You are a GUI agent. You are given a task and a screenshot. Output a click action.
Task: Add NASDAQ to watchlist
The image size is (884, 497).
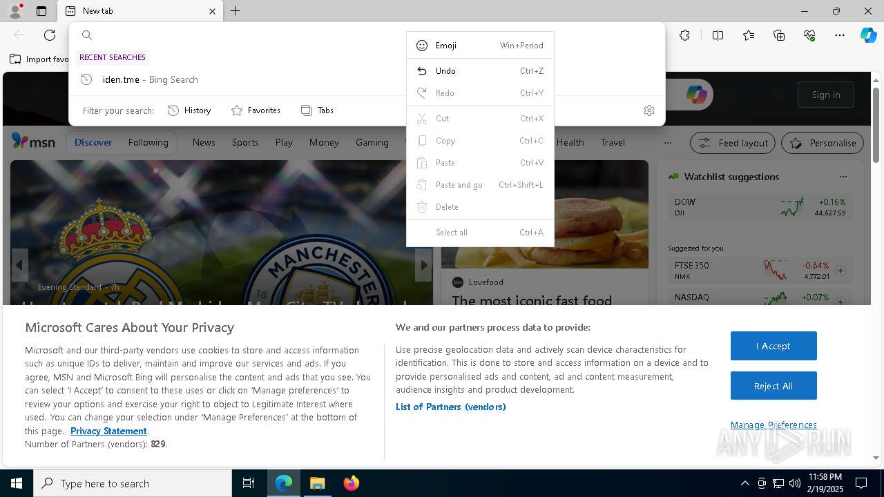point(840,302)
